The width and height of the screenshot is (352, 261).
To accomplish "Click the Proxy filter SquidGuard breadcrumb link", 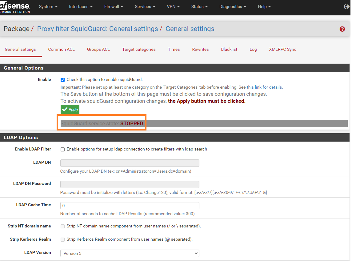I will click(x=98, y=29).
